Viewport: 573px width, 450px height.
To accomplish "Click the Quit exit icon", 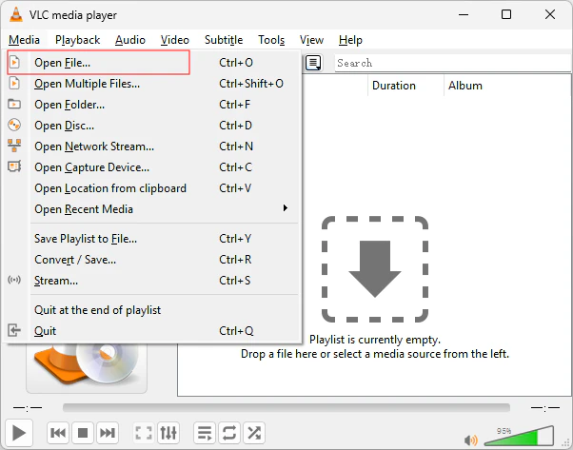I will tap(14, 330).
